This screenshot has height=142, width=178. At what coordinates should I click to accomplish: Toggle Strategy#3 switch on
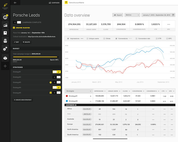57,82
